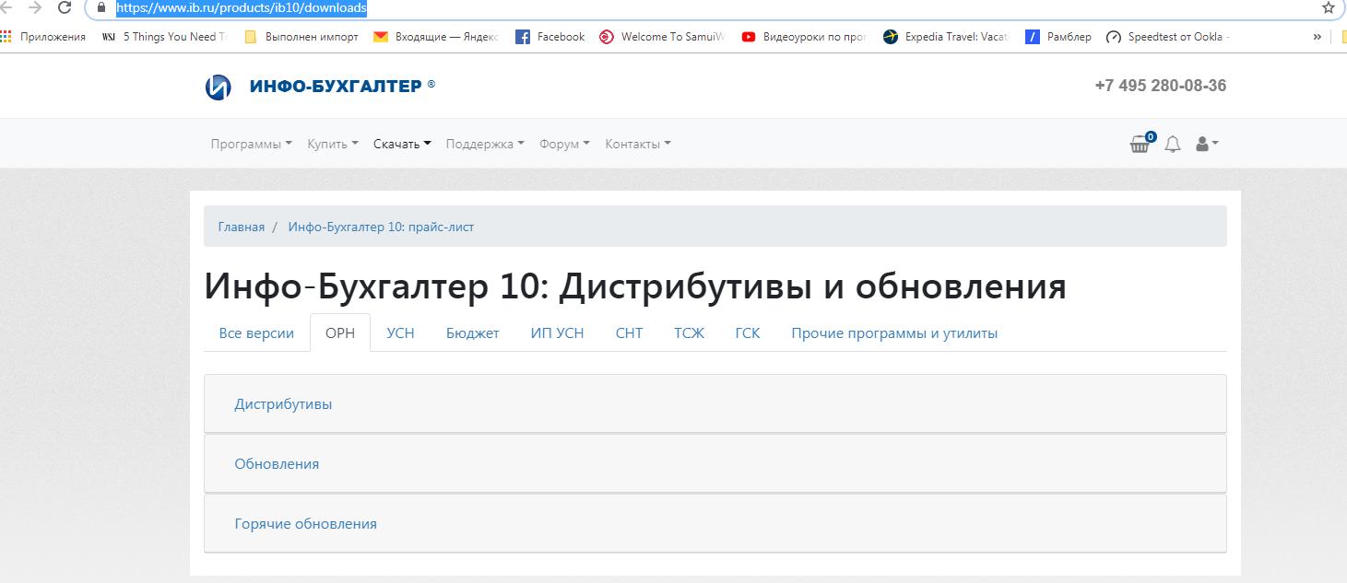This screenshot has width=1347, height=583.
Task: Open the Поддержка dropdown menu
Action: click(485, 144)
